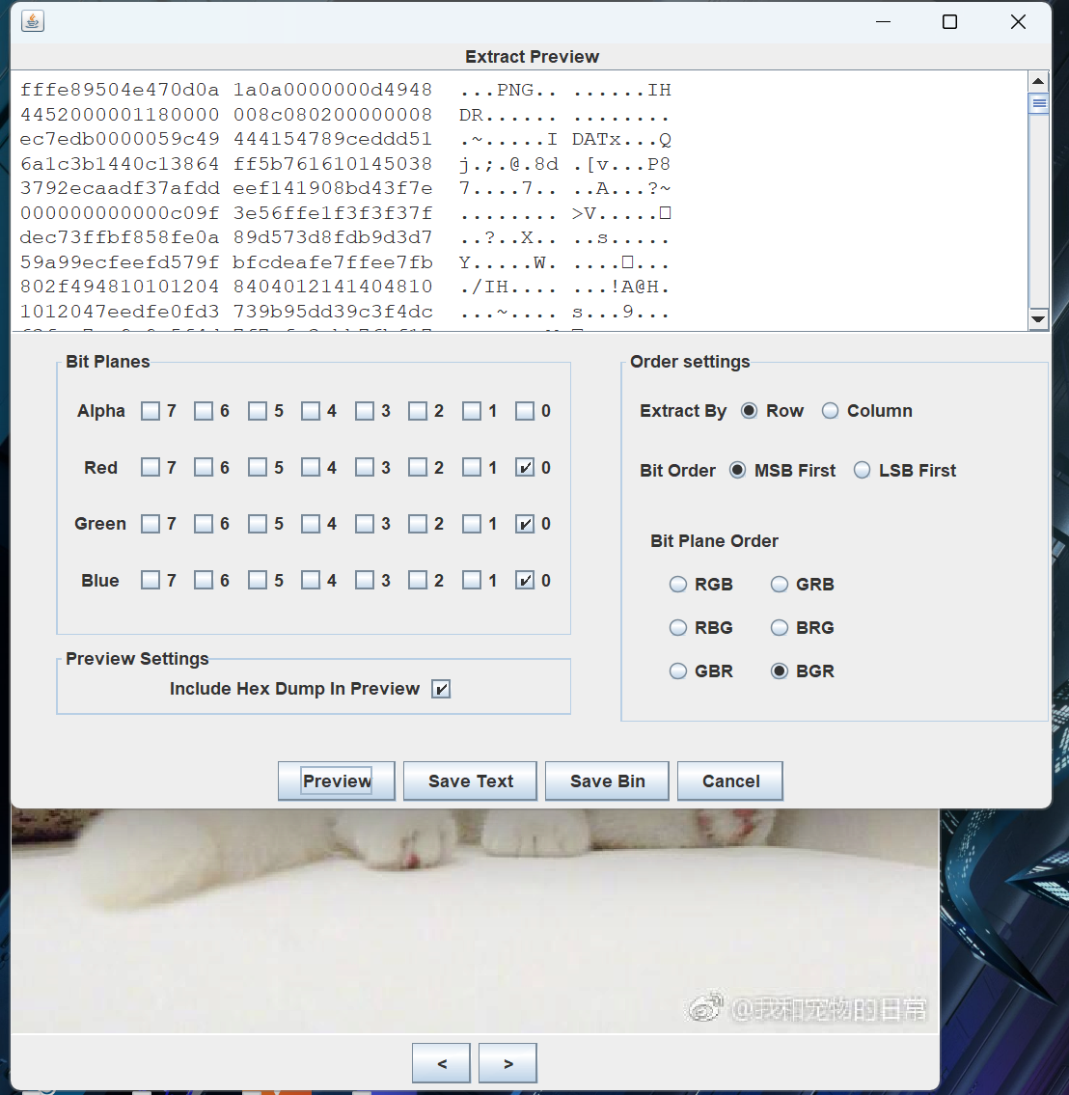Select Extract By Column option
Image resolution: width=1069 pixels, height=1095 pixels.
830,411
